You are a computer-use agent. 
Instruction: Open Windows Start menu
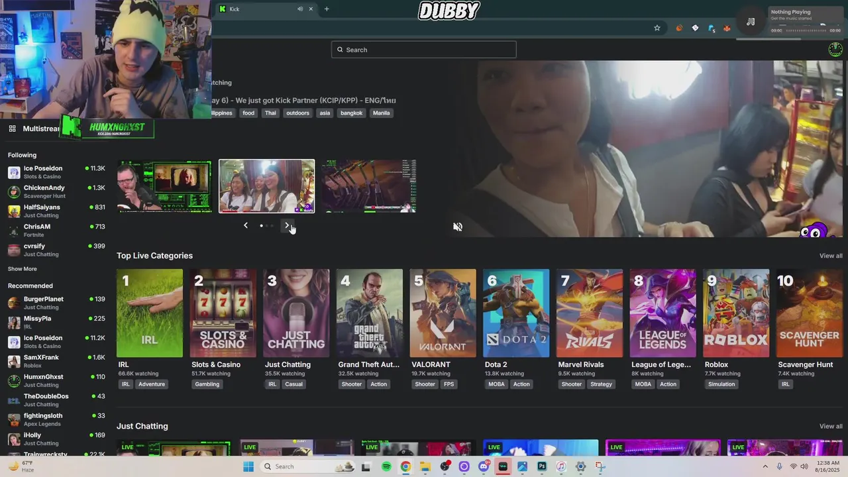(x=248, y=466)
